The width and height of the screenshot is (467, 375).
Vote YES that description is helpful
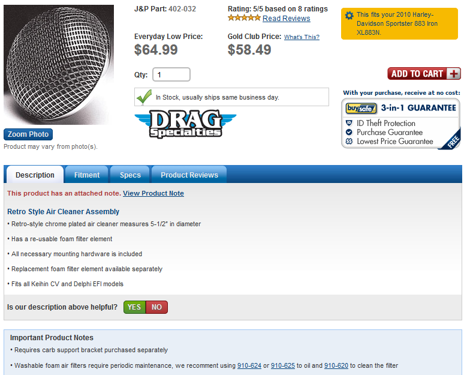pos(135,307)
